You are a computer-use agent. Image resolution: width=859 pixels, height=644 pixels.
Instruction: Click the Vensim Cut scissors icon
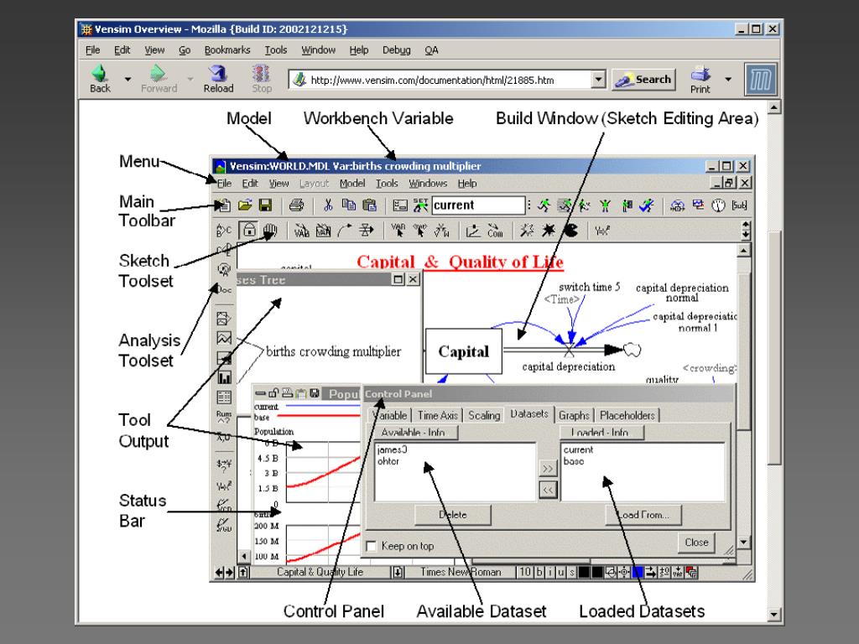[328, 205]
